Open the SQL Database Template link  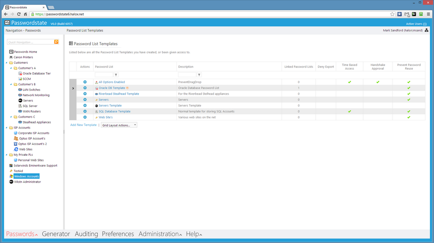tap(115, 111)
